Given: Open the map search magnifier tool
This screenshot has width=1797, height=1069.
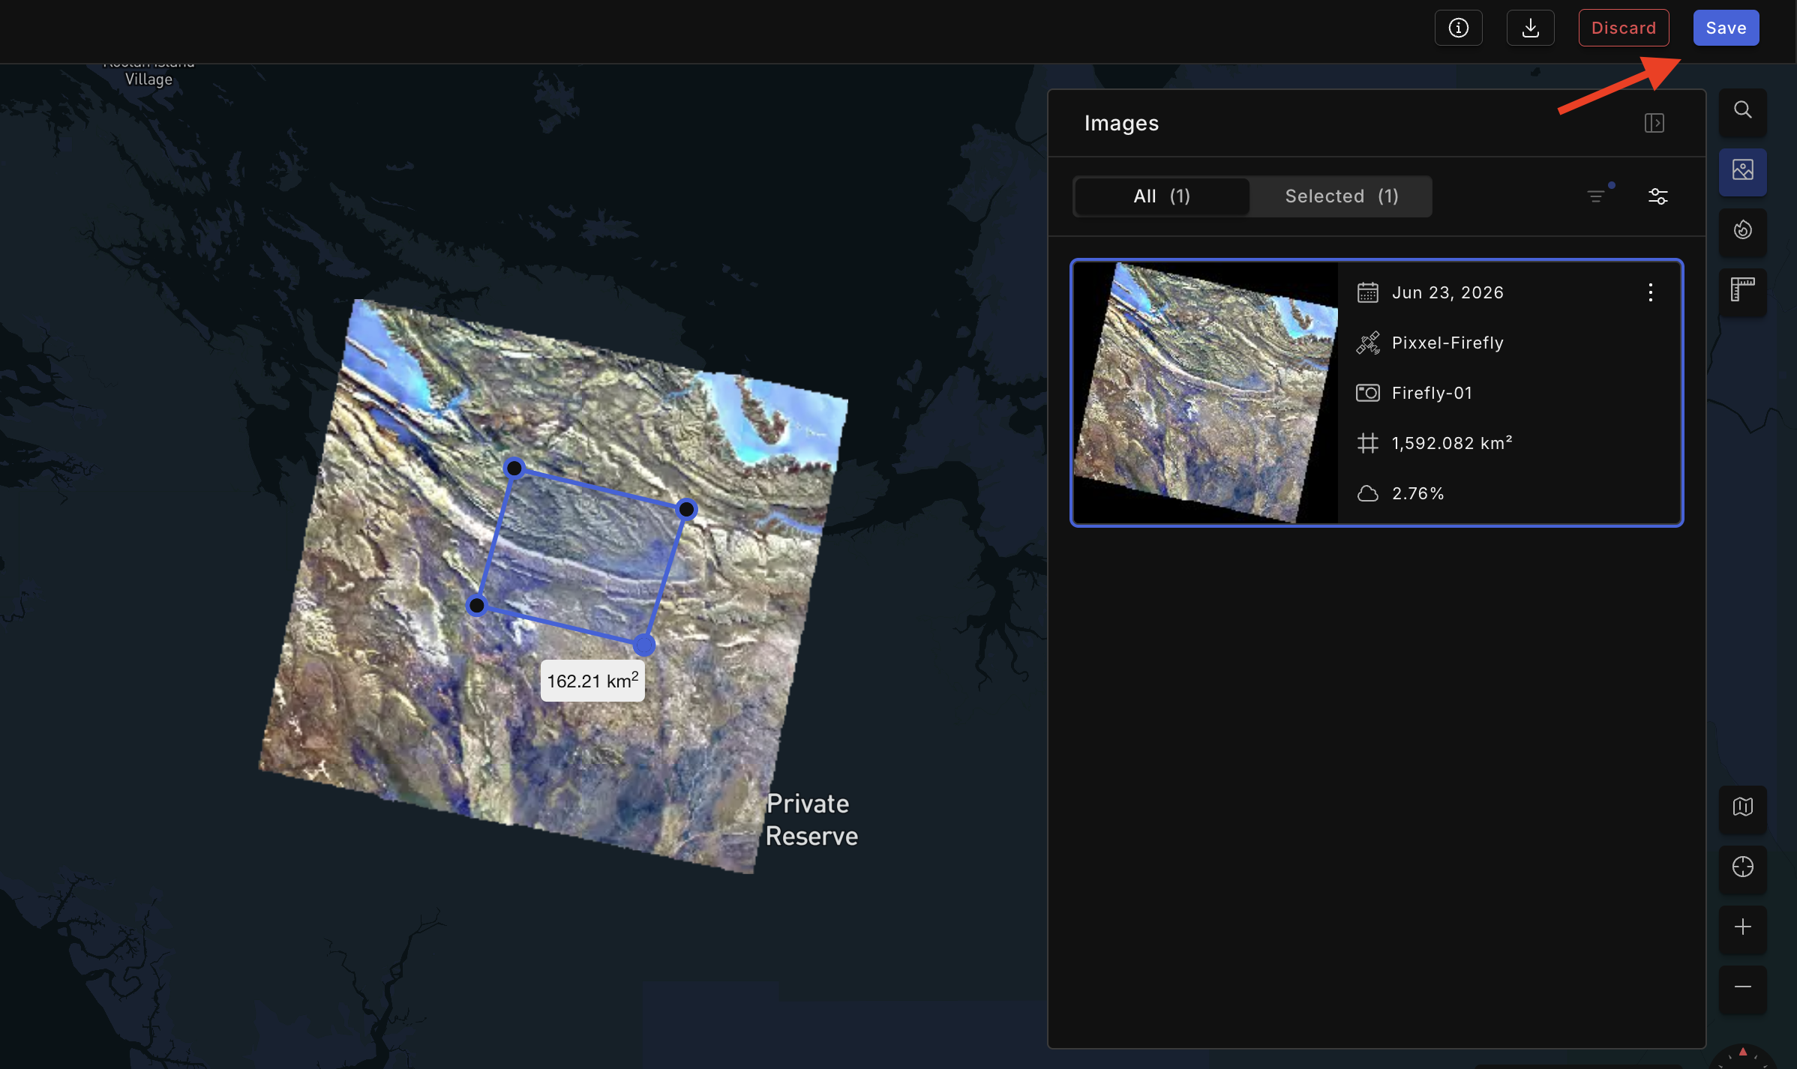Looking at the screenshot, I should pyautogui.click(x=1742, y=111).
